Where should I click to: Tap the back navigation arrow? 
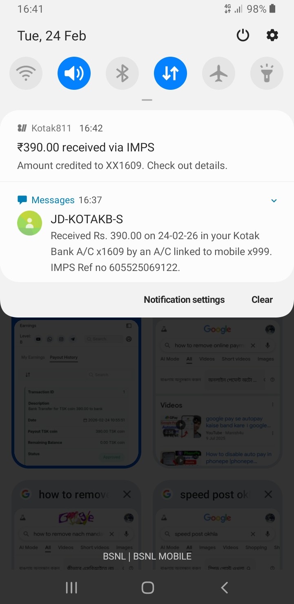(224, 588)
